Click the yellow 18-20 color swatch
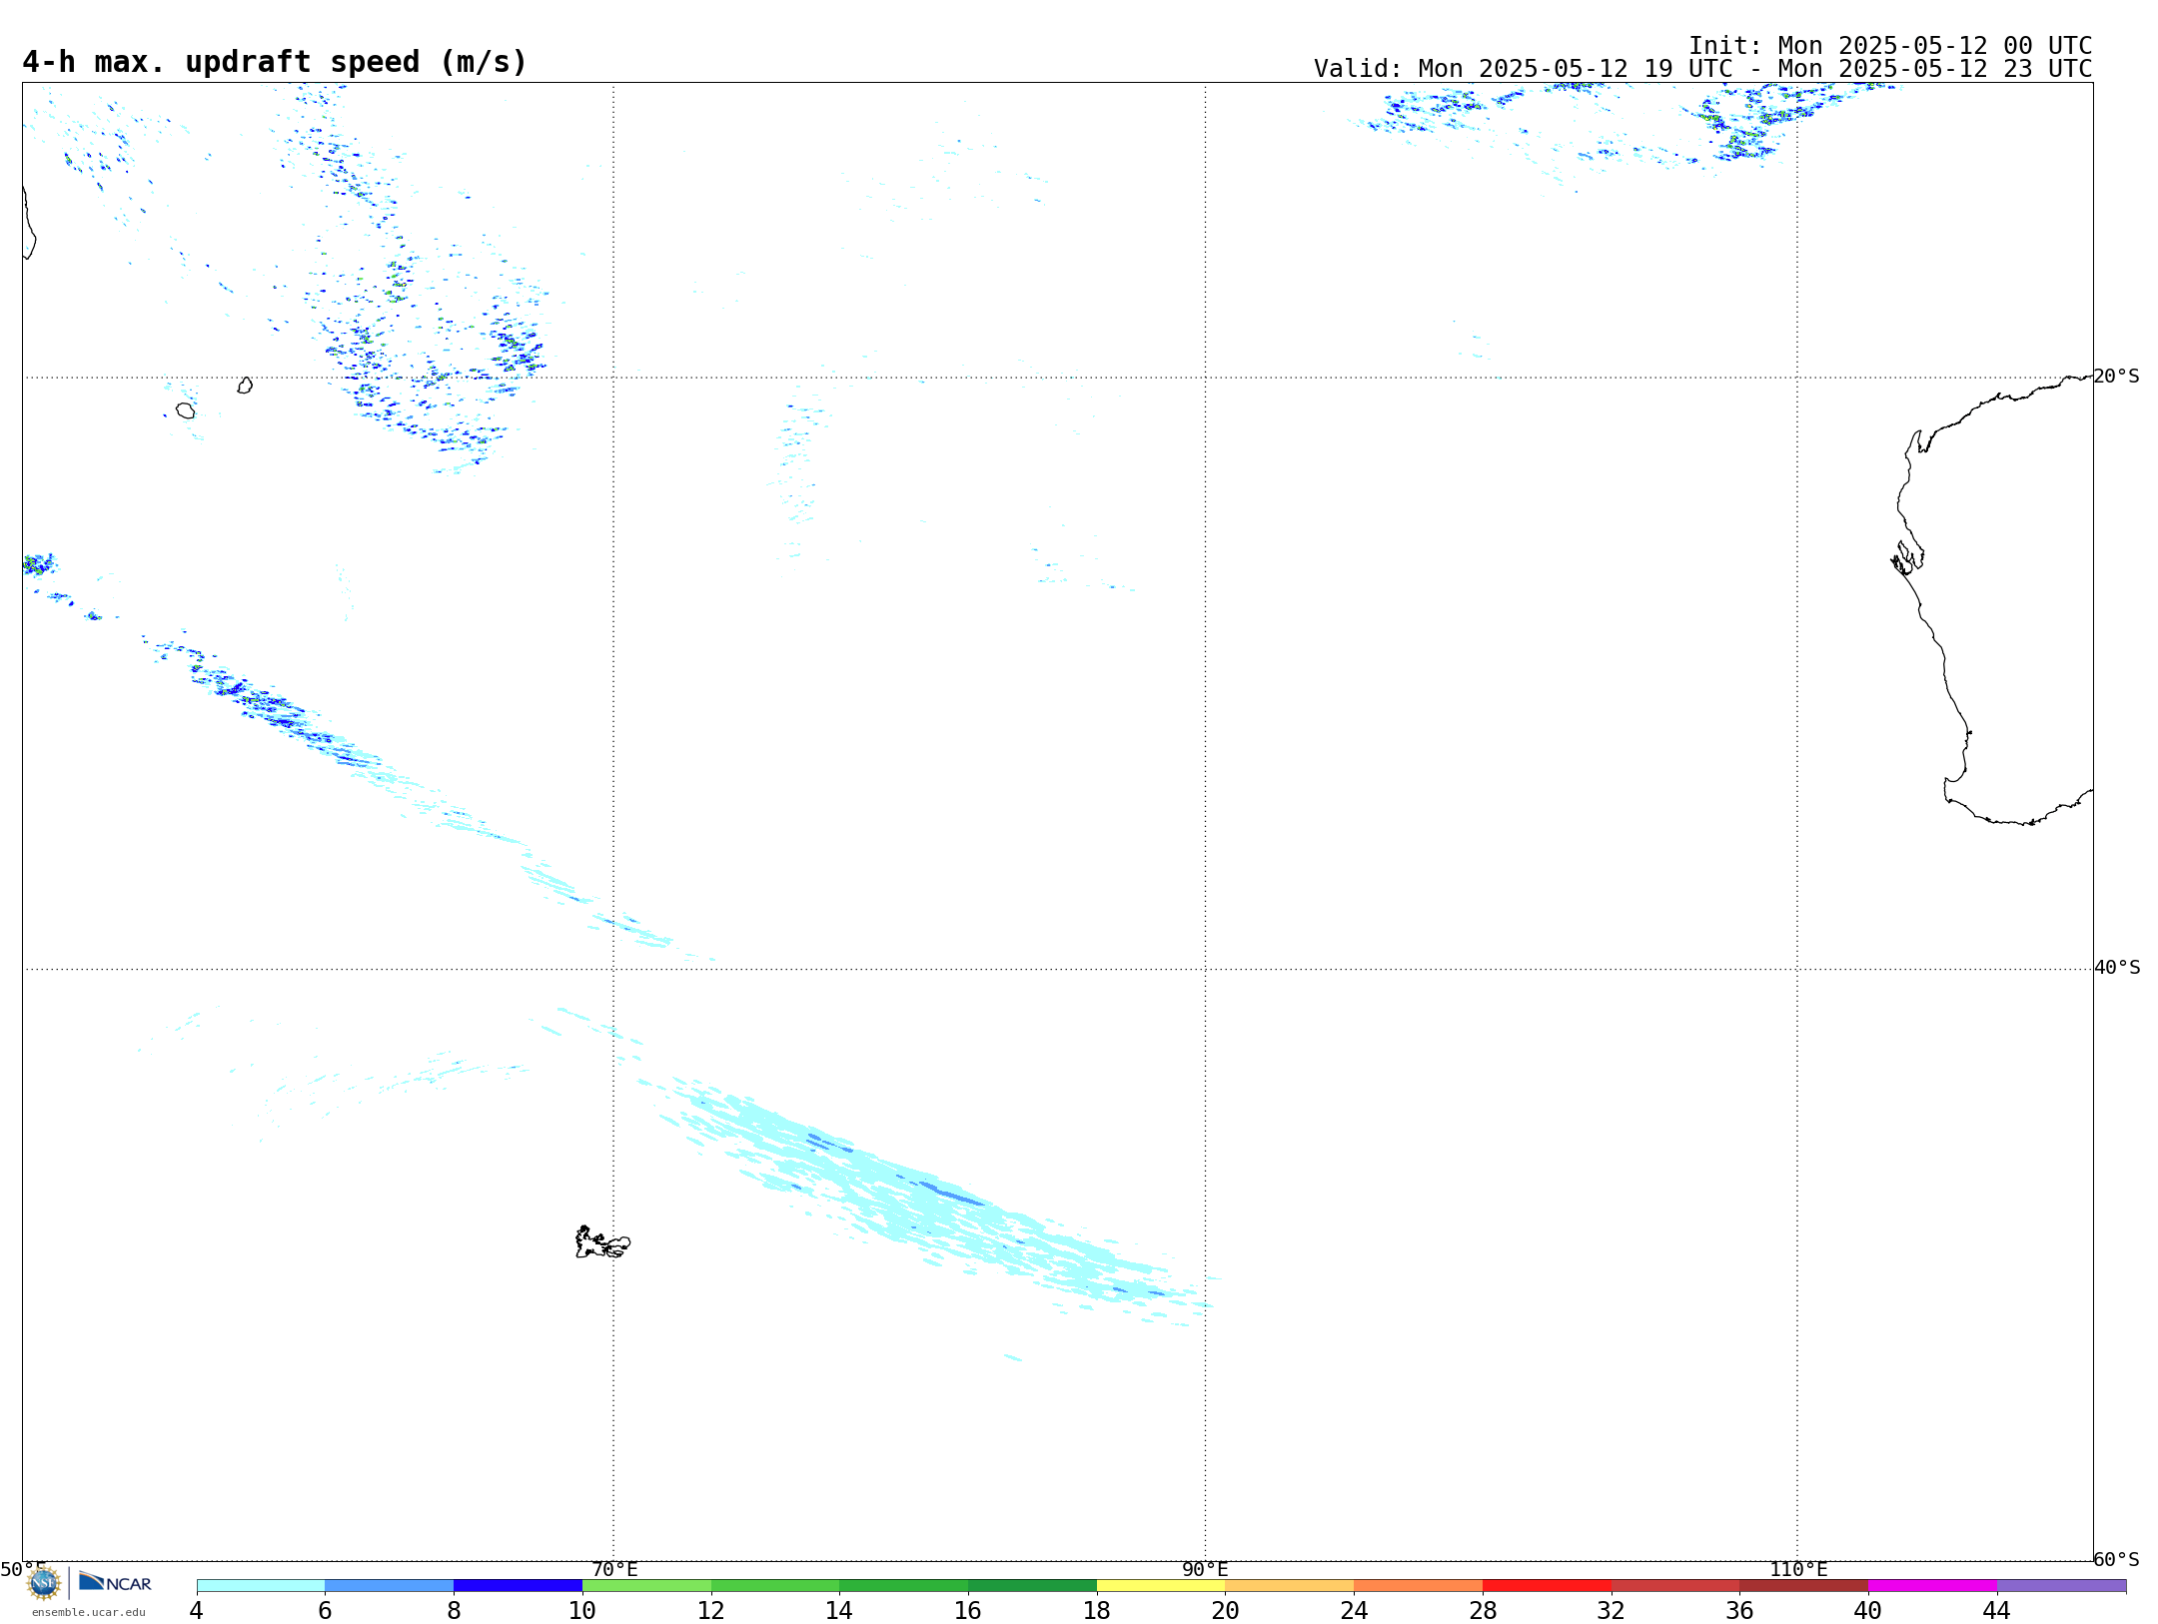The image size is (2158, 1624). coord(1161,1586)
